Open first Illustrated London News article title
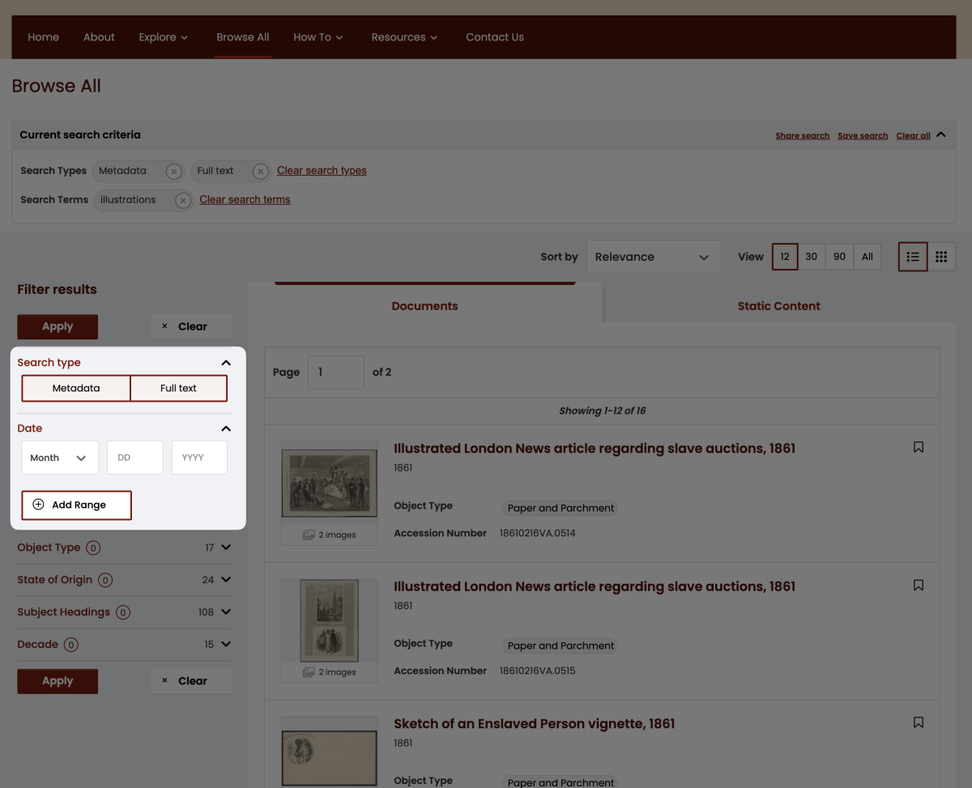The image size is (972, 788). point(595,449)
